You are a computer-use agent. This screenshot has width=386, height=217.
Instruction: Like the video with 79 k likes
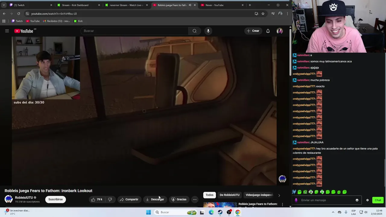tap(96, 199)
